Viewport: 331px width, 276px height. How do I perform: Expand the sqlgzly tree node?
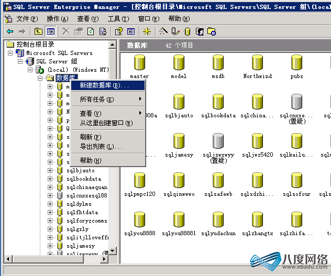coord(50,229)
